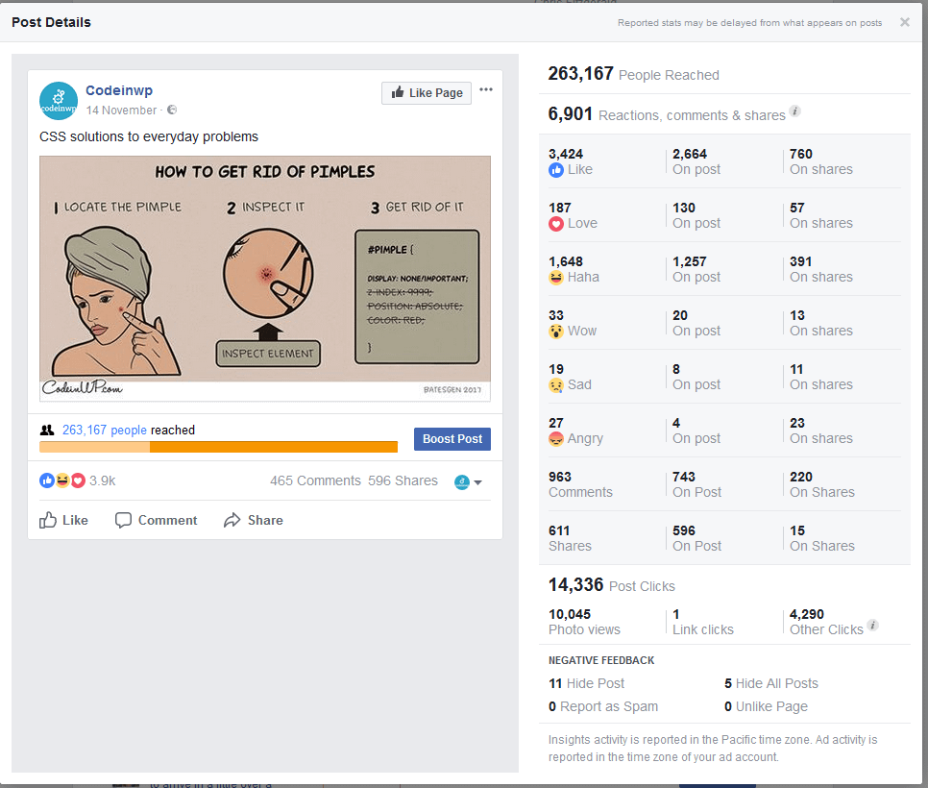
Task: Click the 14 November post date
Action: [121, 111]
